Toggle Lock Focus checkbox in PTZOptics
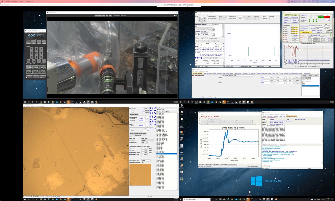The height and width of the screenshot is (201, 335). point(35,64)
